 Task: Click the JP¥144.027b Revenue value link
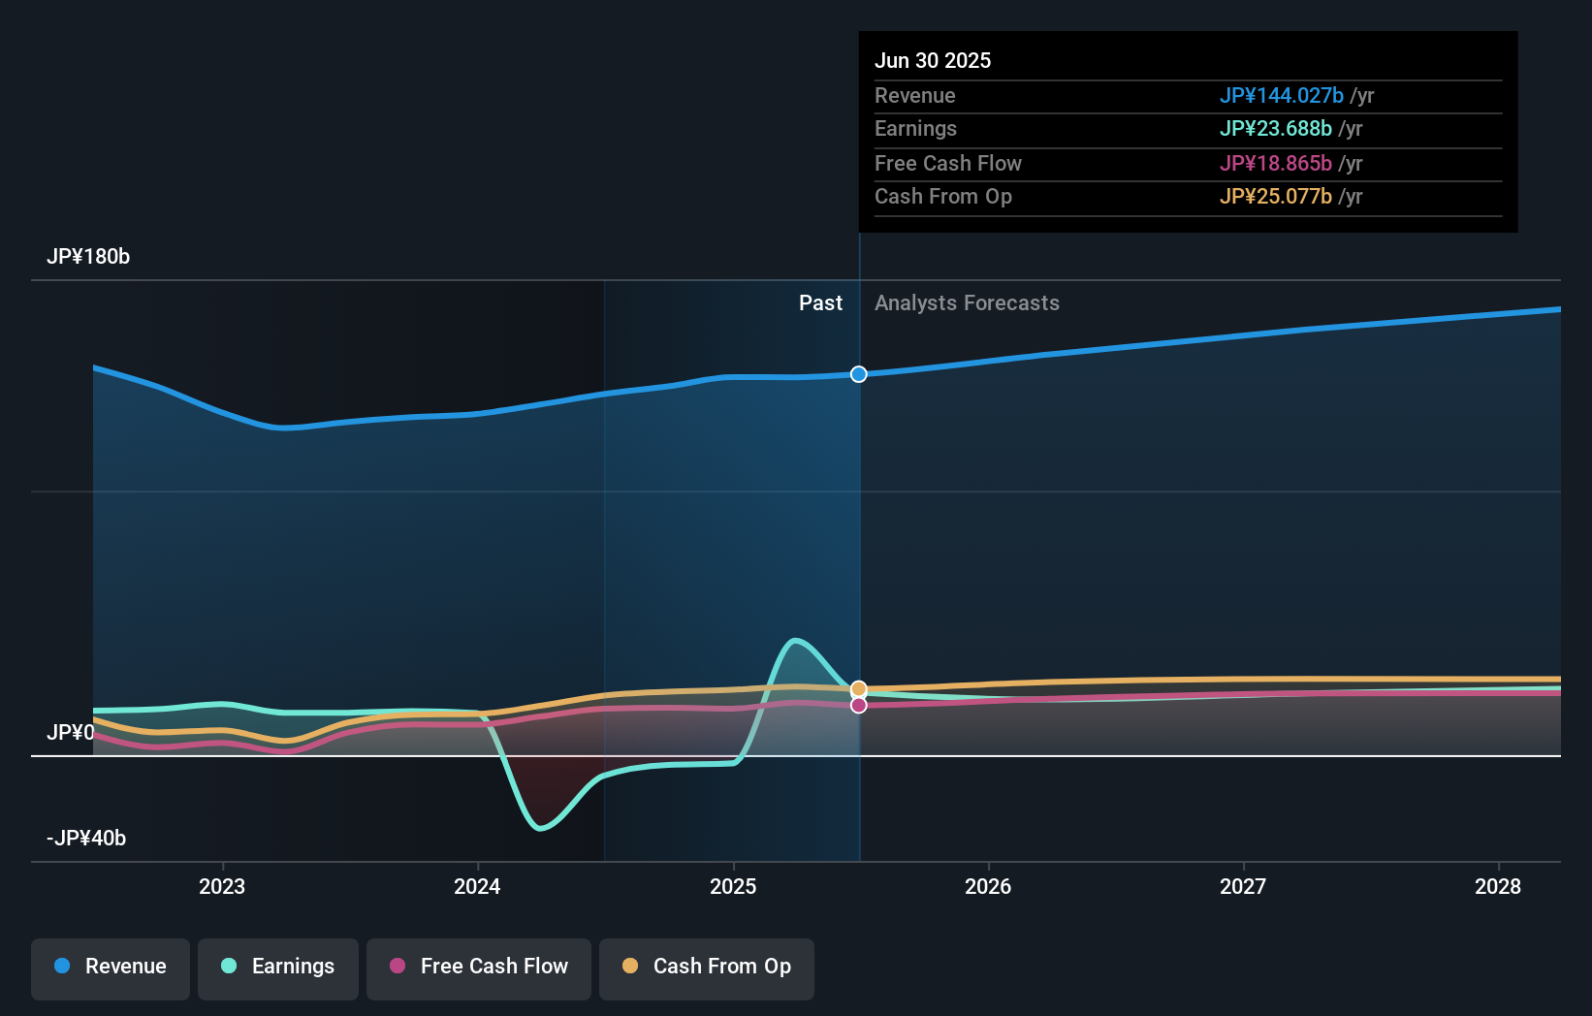tap(1282, 96)
